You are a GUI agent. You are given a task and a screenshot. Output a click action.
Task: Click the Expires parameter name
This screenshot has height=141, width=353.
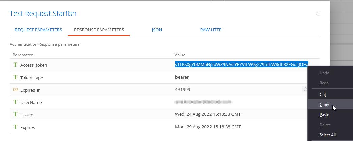point(28,127)
